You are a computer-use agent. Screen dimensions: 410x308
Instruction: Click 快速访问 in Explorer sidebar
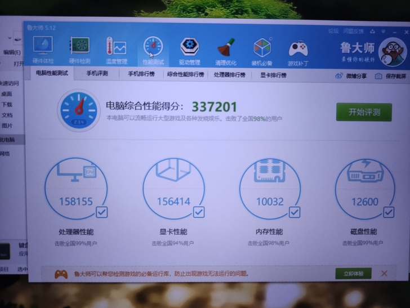10,83
